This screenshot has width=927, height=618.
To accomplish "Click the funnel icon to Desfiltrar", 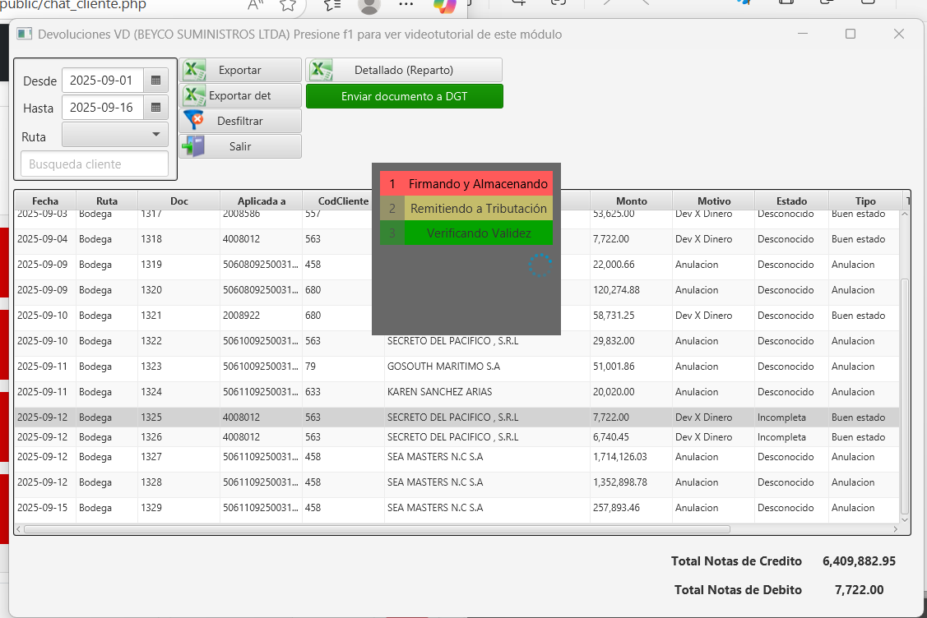I will coord(193,121).
